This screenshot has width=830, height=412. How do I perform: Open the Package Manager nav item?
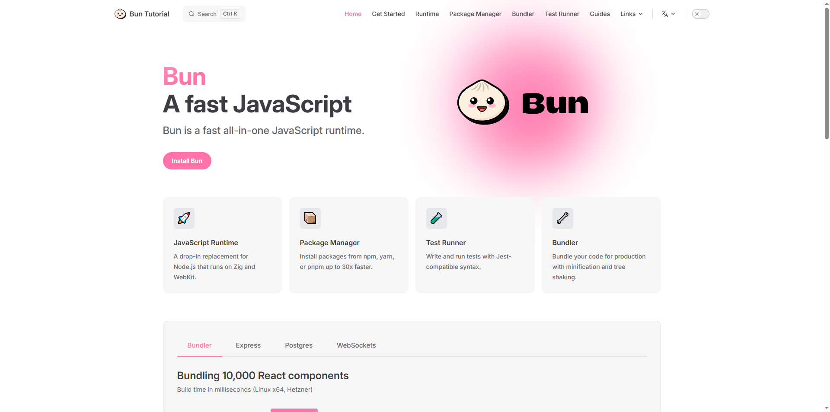click(x=476, y=14)
